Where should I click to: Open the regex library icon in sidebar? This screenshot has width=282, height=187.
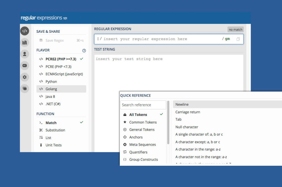click(x=25, y=42)
